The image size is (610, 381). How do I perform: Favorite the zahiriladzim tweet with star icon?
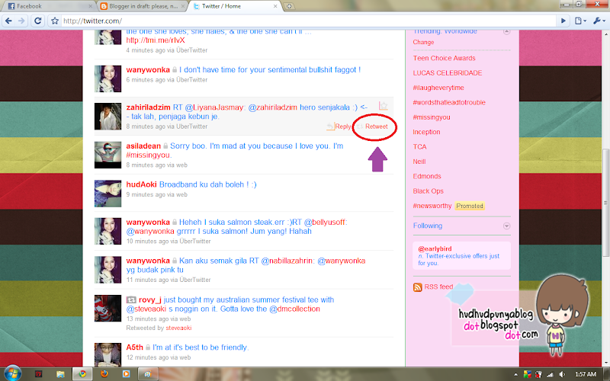[x=384, y=106]
